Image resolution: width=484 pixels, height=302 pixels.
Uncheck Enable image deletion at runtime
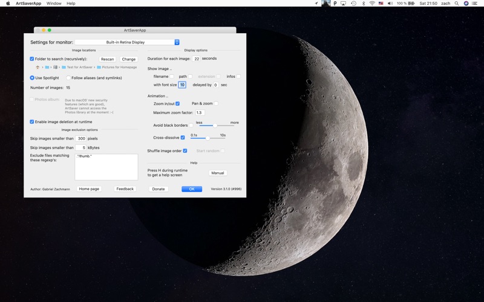(32, 122)
